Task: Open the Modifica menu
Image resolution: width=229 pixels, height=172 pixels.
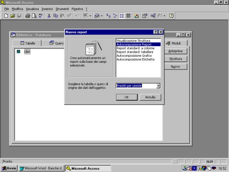Action: coord(17,9)
